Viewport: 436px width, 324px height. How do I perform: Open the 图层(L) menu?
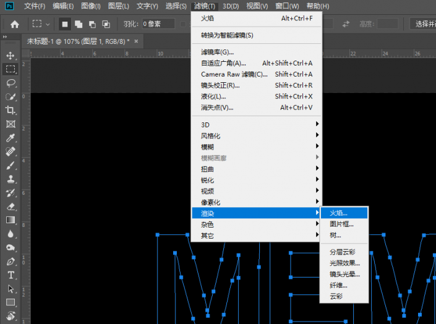pyautogui.click(x=119, y=6)
